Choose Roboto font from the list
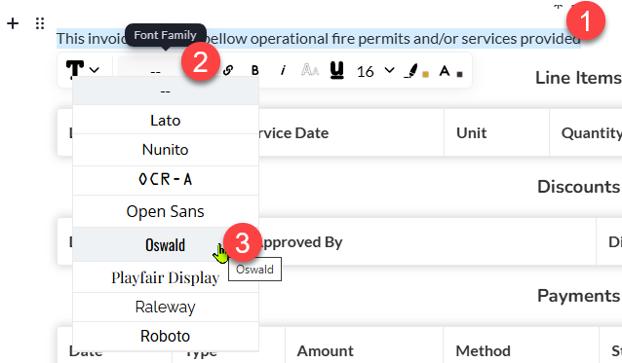Screen dimensions: 622x363 (x=166, y=336)
